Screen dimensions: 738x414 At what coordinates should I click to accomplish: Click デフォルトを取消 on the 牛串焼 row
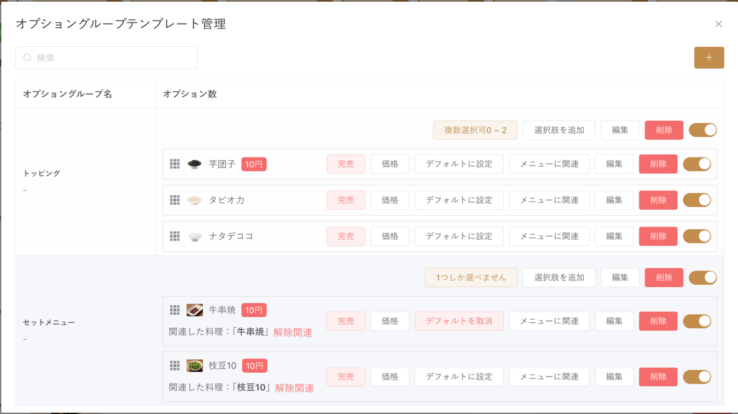coord(459,321)
